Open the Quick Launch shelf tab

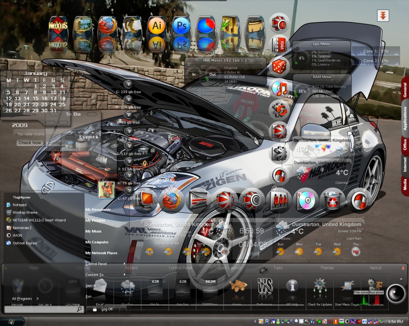tap(229, 268)
